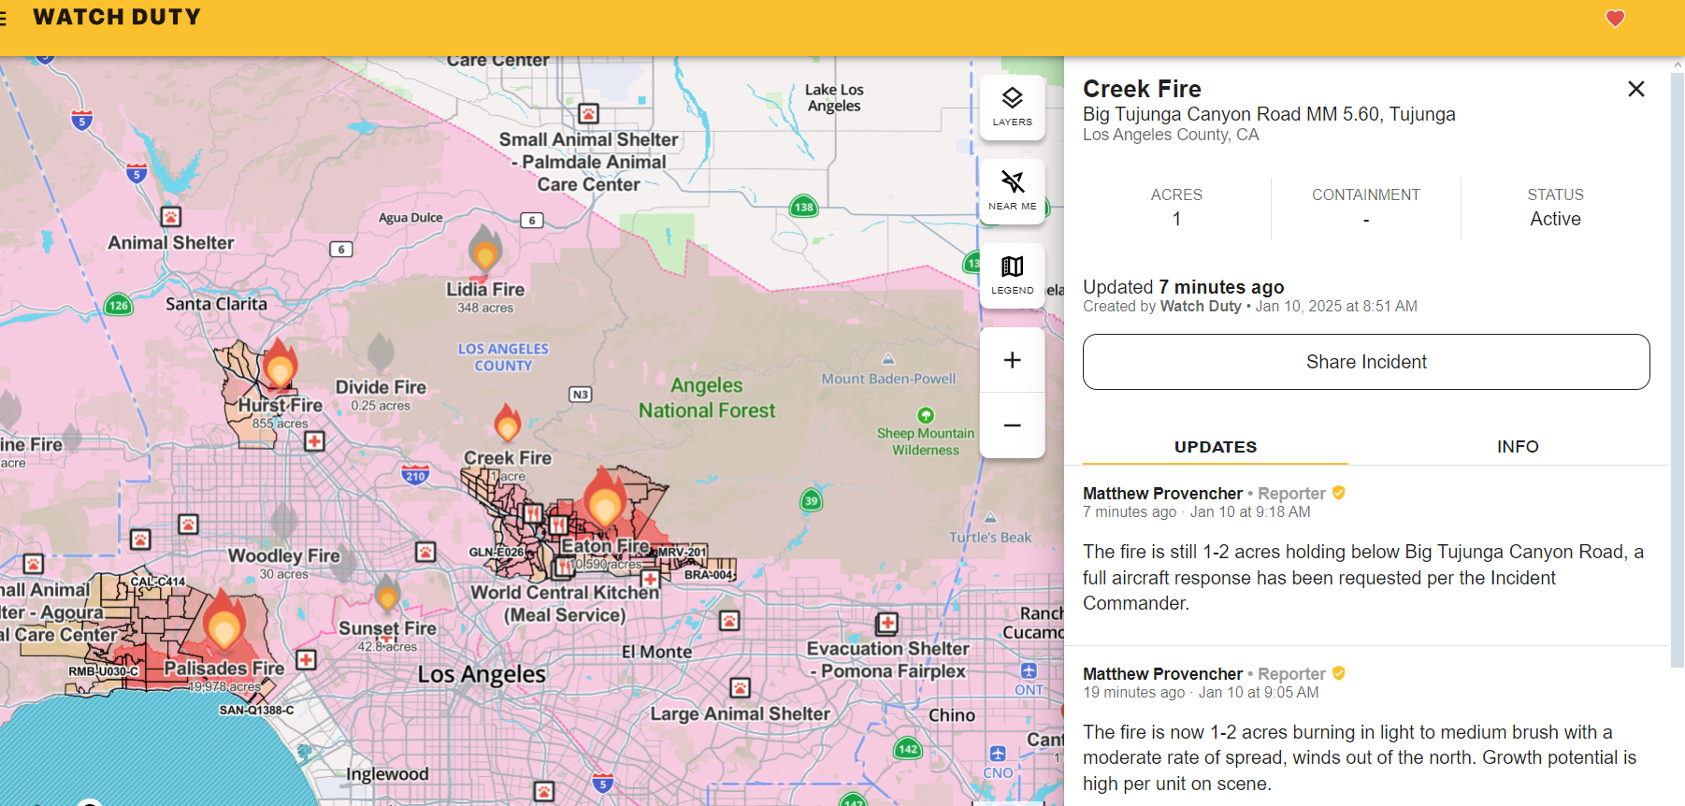Image resolution: width=1685 pixels, height=806 pixels.
Task: Select the Eaton Fire flame marker
Action: tap(604, 497)
